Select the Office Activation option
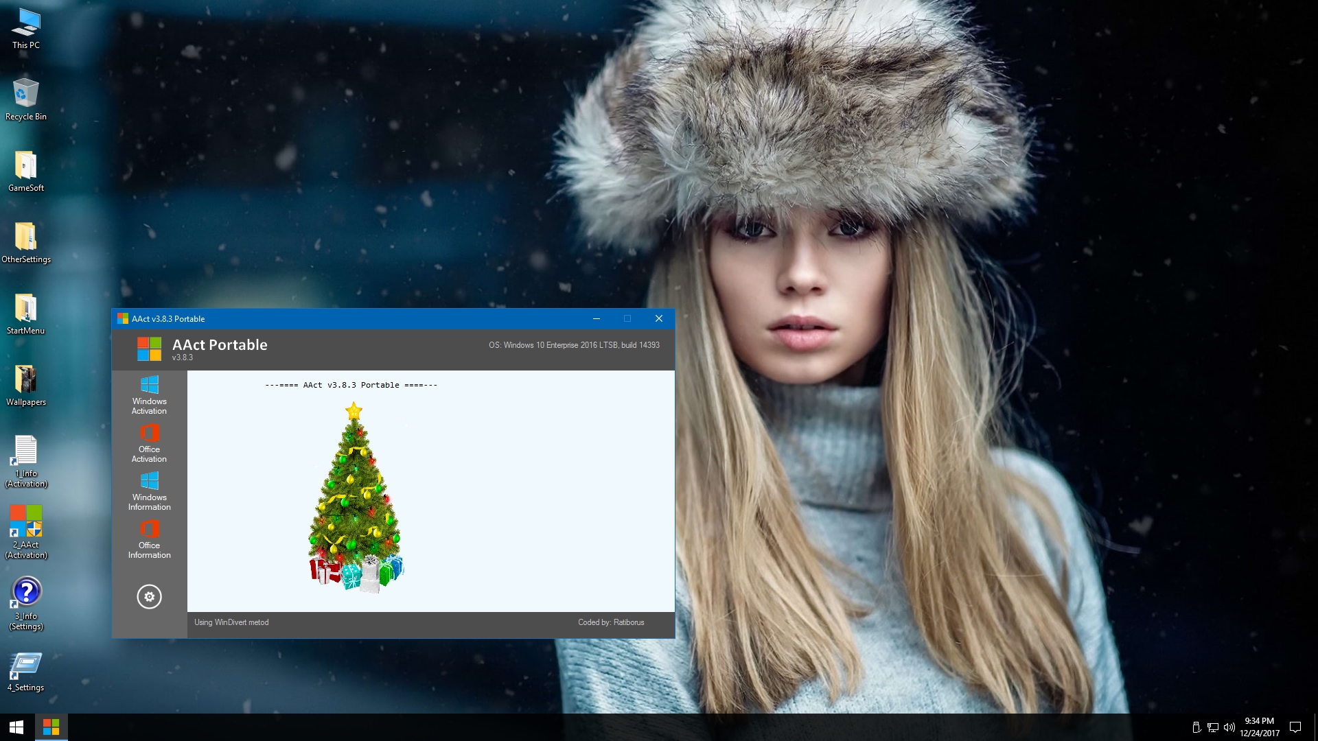Viewport: 1318px width, 741px height. pyautogui.click(x=149, y=443)
